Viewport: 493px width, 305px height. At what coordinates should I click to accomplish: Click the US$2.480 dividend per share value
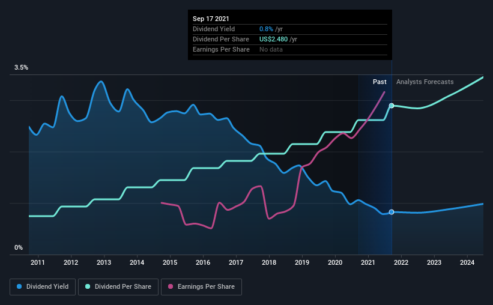point(274,39)
